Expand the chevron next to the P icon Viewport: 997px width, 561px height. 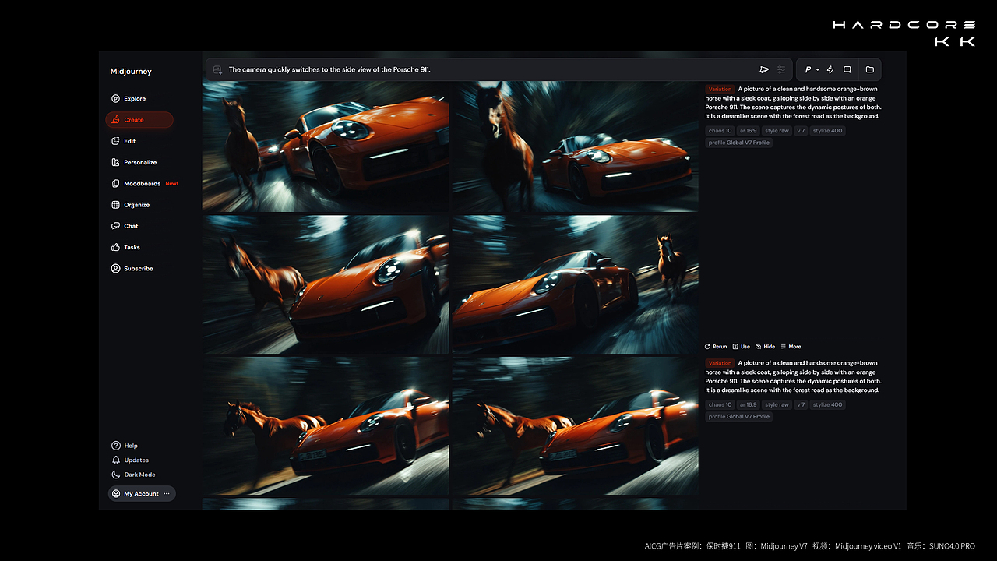pos(817,70)
